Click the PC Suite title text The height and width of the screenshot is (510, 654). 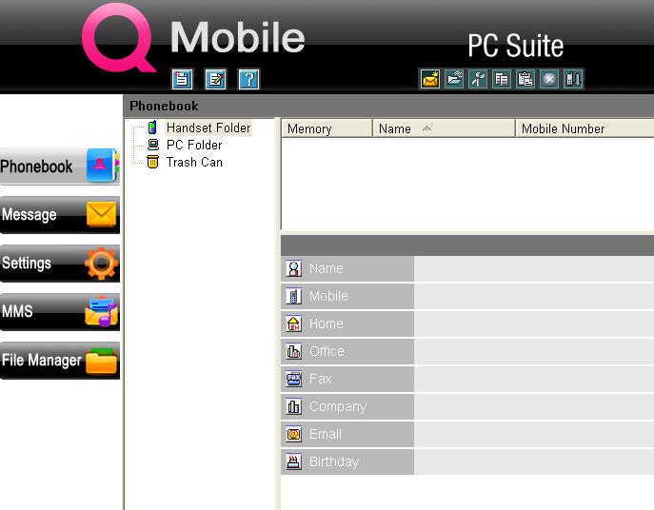pos(516,46)
